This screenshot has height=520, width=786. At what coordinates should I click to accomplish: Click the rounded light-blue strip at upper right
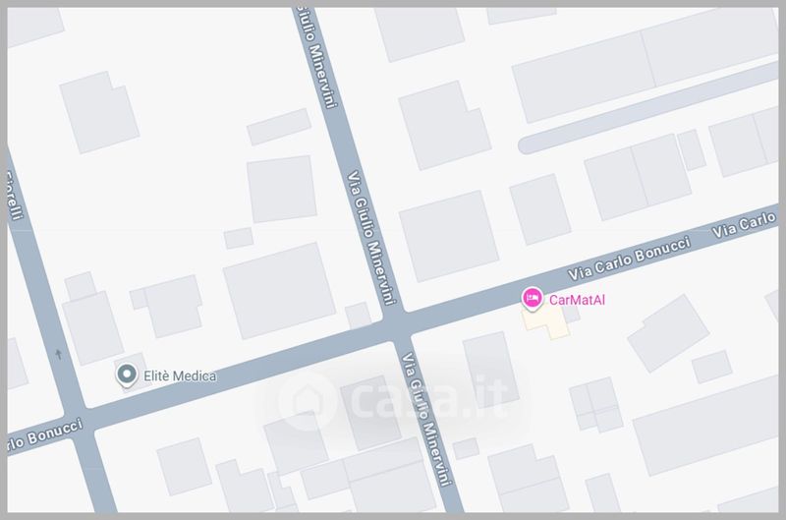pyautogui.click(x=648, y=108)
